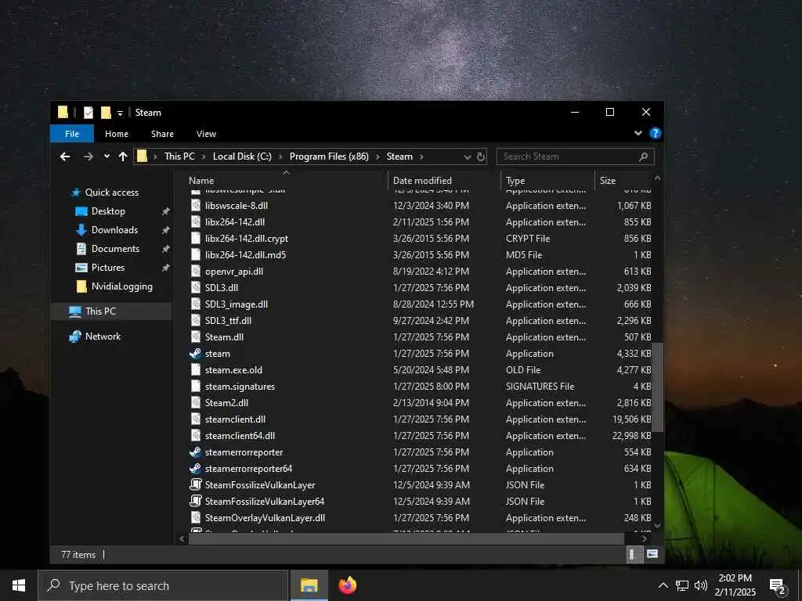Image resolution: width=802 pixels, height=601 pixels.
Task: Click the vertical scrollbar down arrow
Action: [x=658, y=526]
